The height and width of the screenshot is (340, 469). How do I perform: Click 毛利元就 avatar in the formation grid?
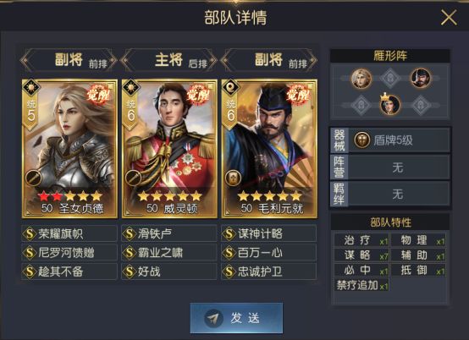[421, 79]
